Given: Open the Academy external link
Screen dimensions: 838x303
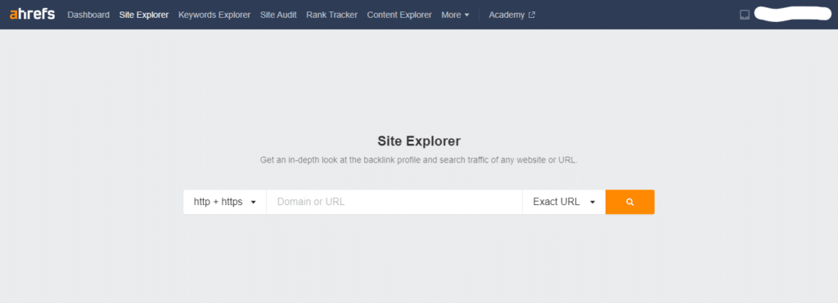Looking at the screenshot, I should click(x=511, y=15).
